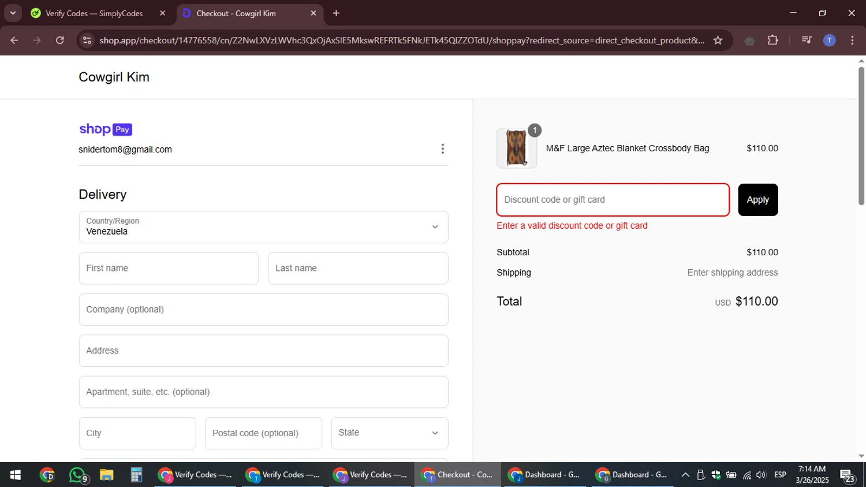The image size is (866, 487).
Task: Open media controls icon in toolbar
Action: pos(807,40)
